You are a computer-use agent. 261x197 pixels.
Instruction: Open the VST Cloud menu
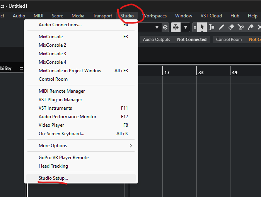coord(211,16)
